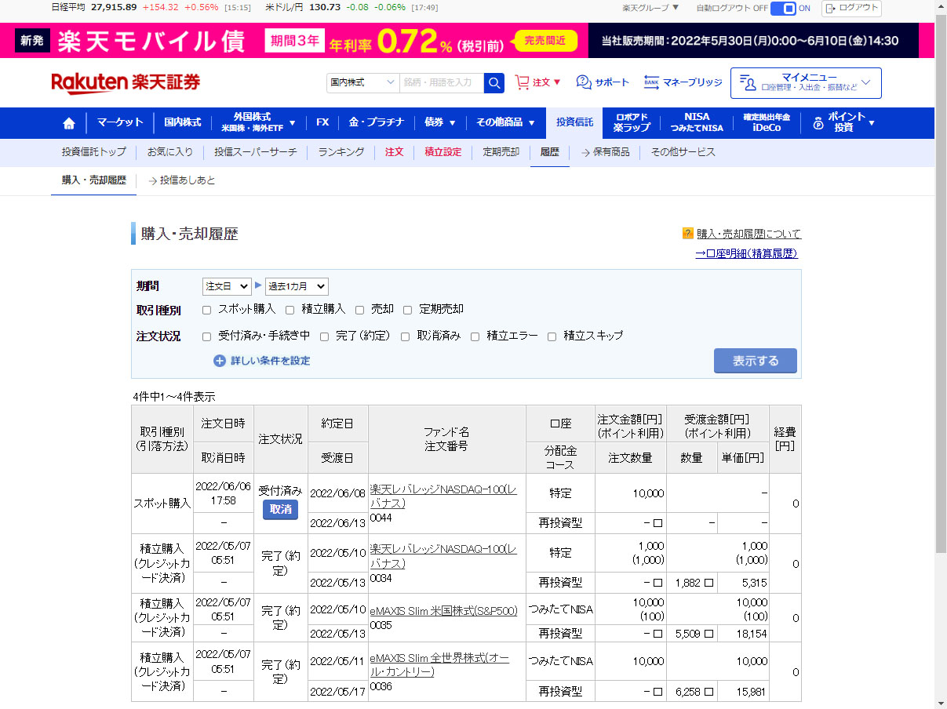
Task: Open the 国内株式 search category dropdown
Action: pyautogui.click(x=363, y=82)
